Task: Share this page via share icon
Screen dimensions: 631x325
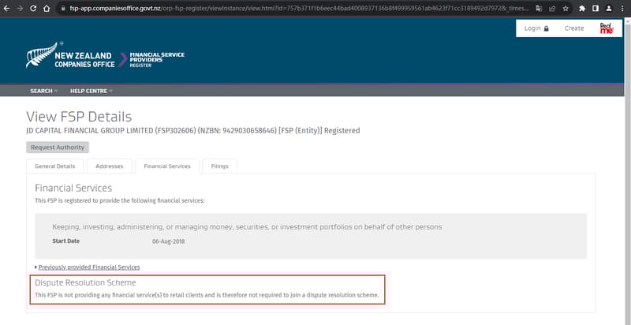Action: 552,8
